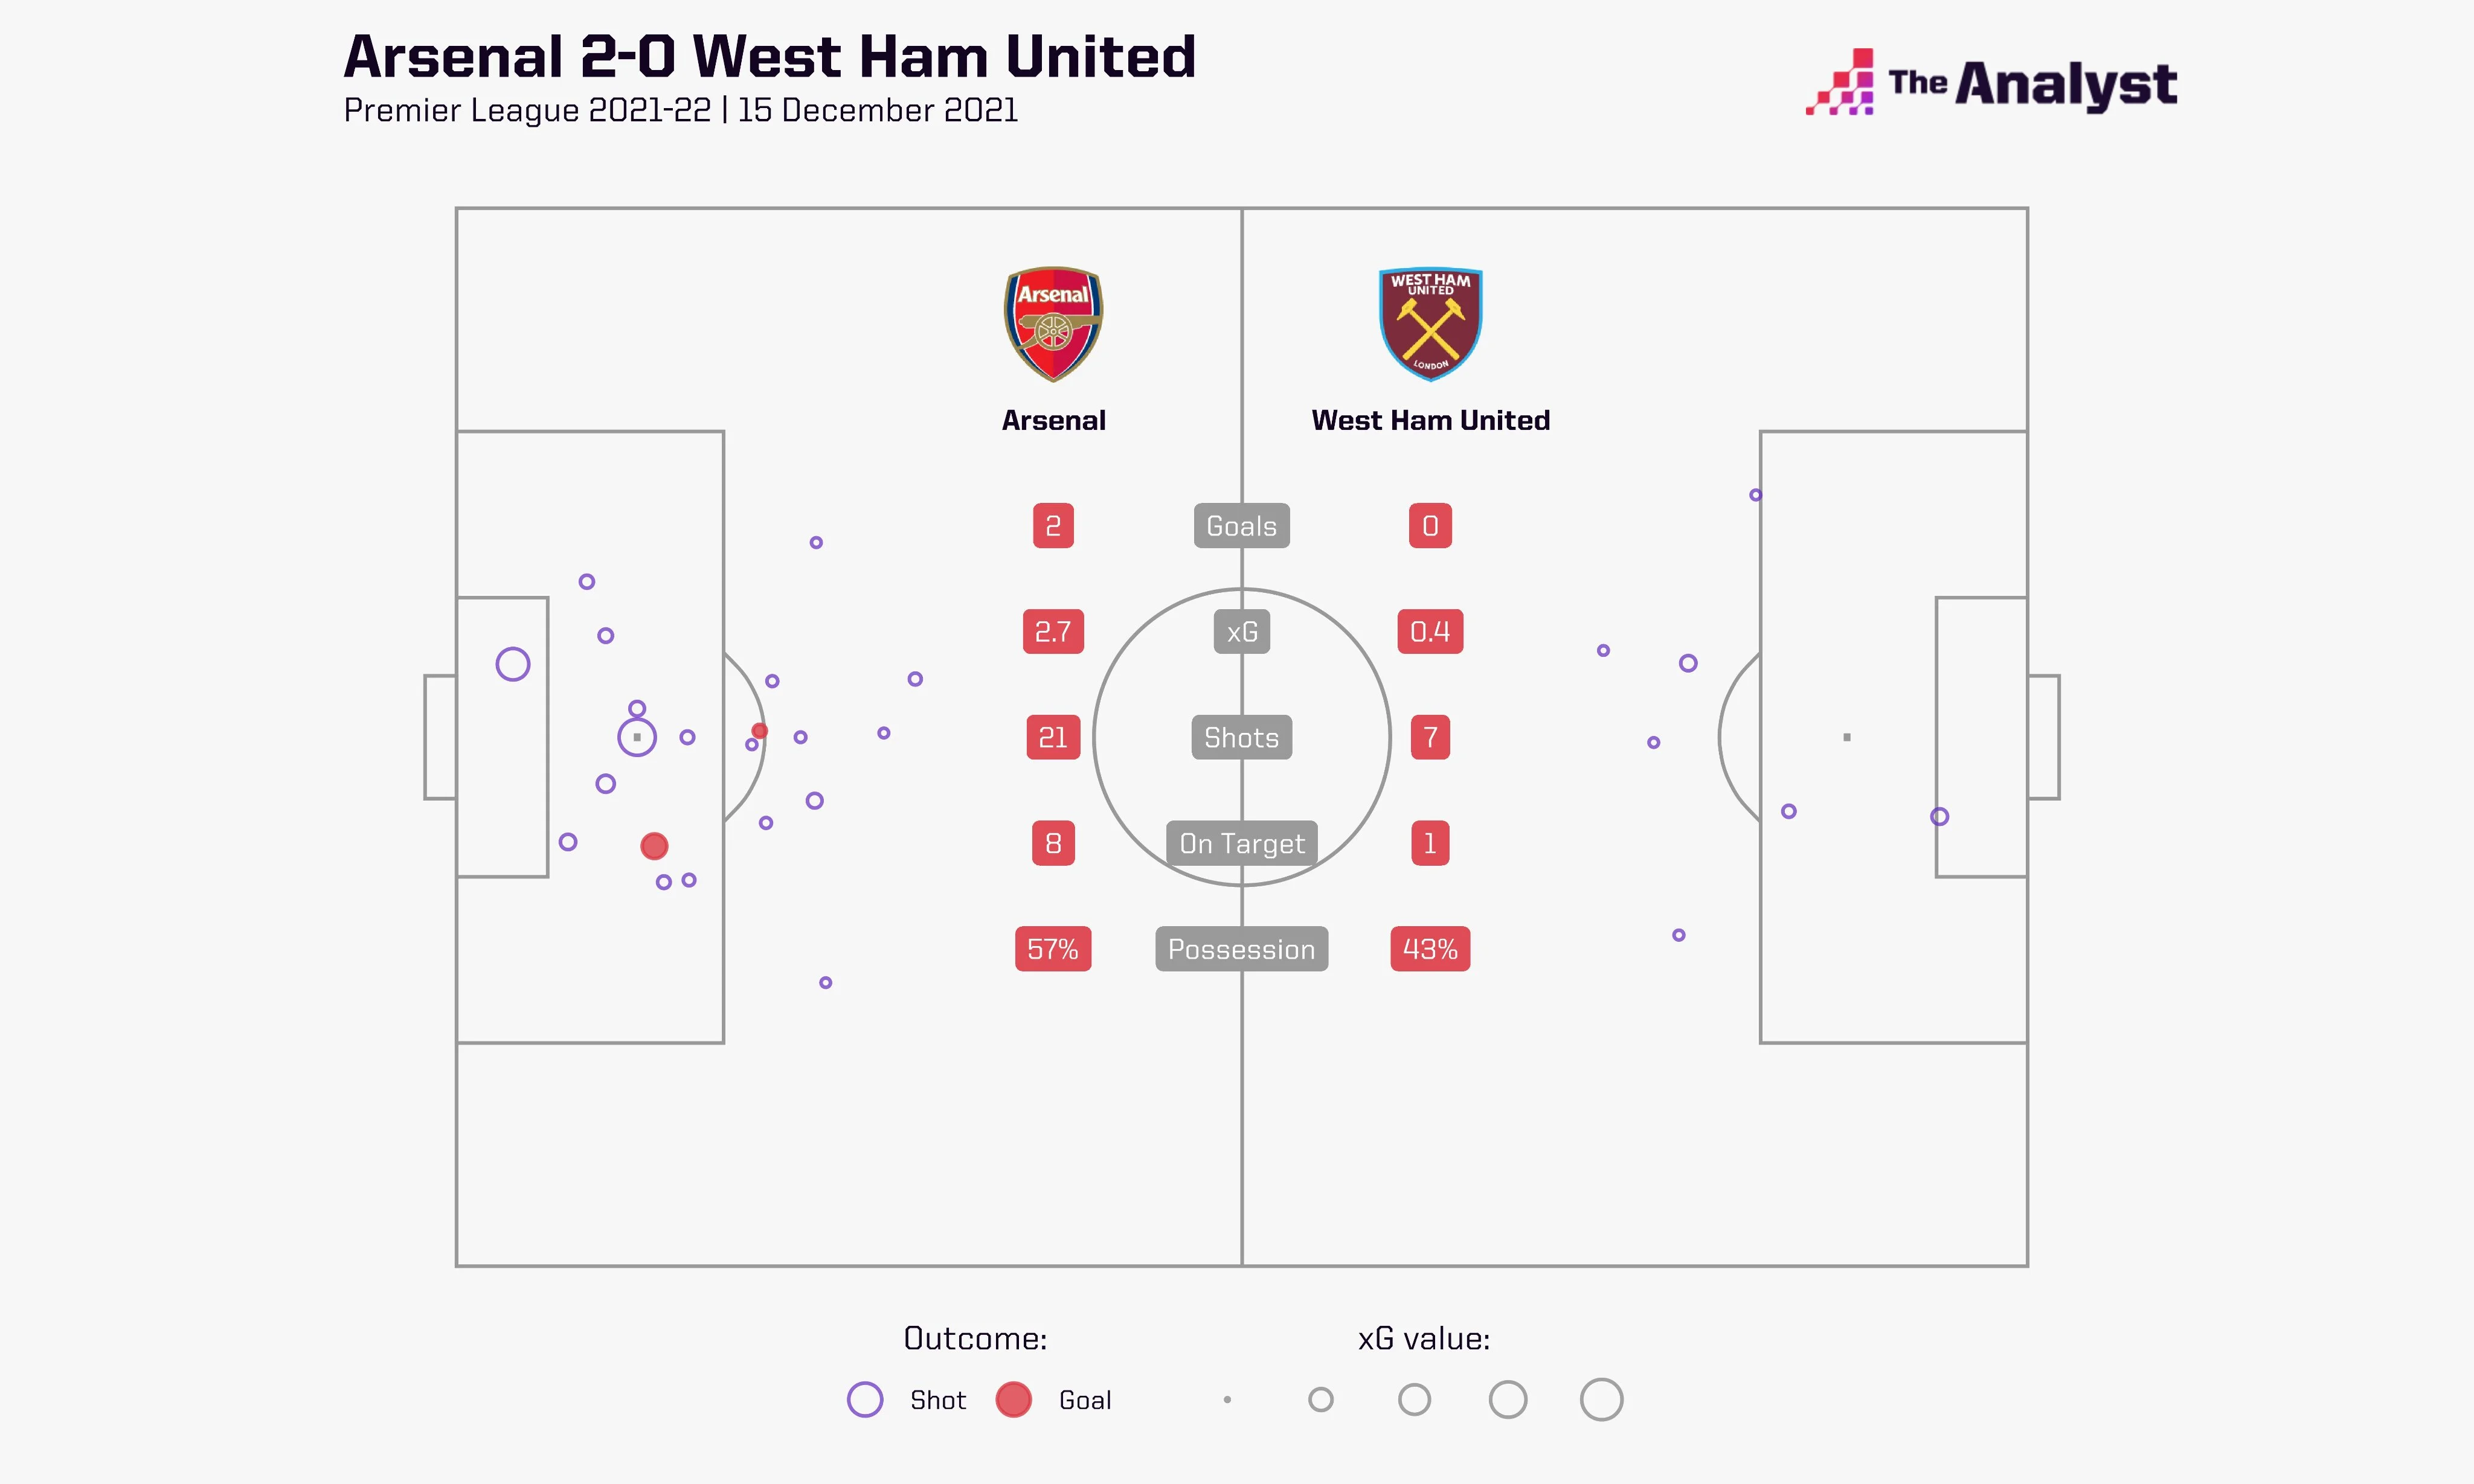Click the Arsenal 2-0 West Ham United title

pos(770,57)
